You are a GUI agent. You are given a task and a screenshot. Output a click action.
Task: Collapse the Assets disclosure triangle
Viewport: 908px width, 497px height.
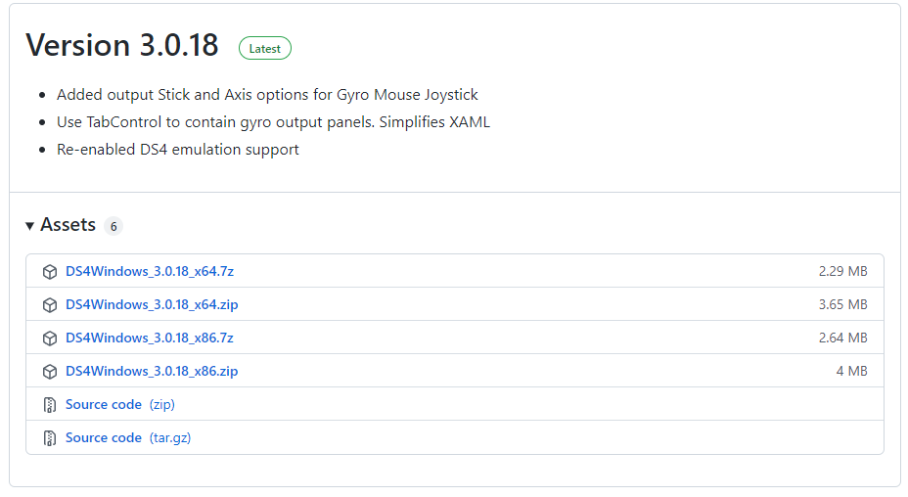(30, 226)
